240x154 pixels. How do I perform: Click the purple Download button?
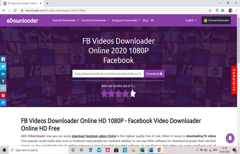[154, 74]
